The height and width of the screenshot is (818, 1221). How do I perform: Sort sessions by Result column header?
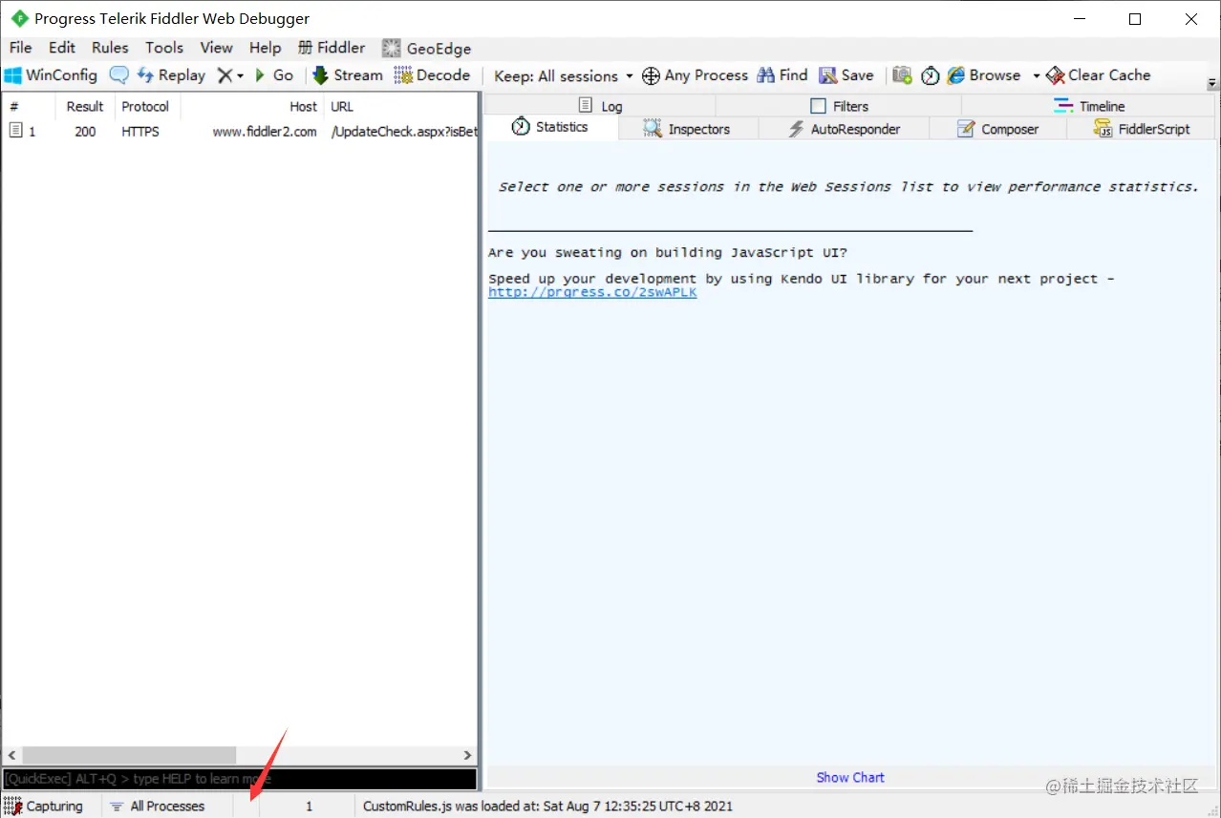85,106
